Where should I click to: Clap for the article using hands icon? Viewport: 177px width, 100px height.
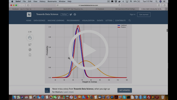tap(30, 38)
